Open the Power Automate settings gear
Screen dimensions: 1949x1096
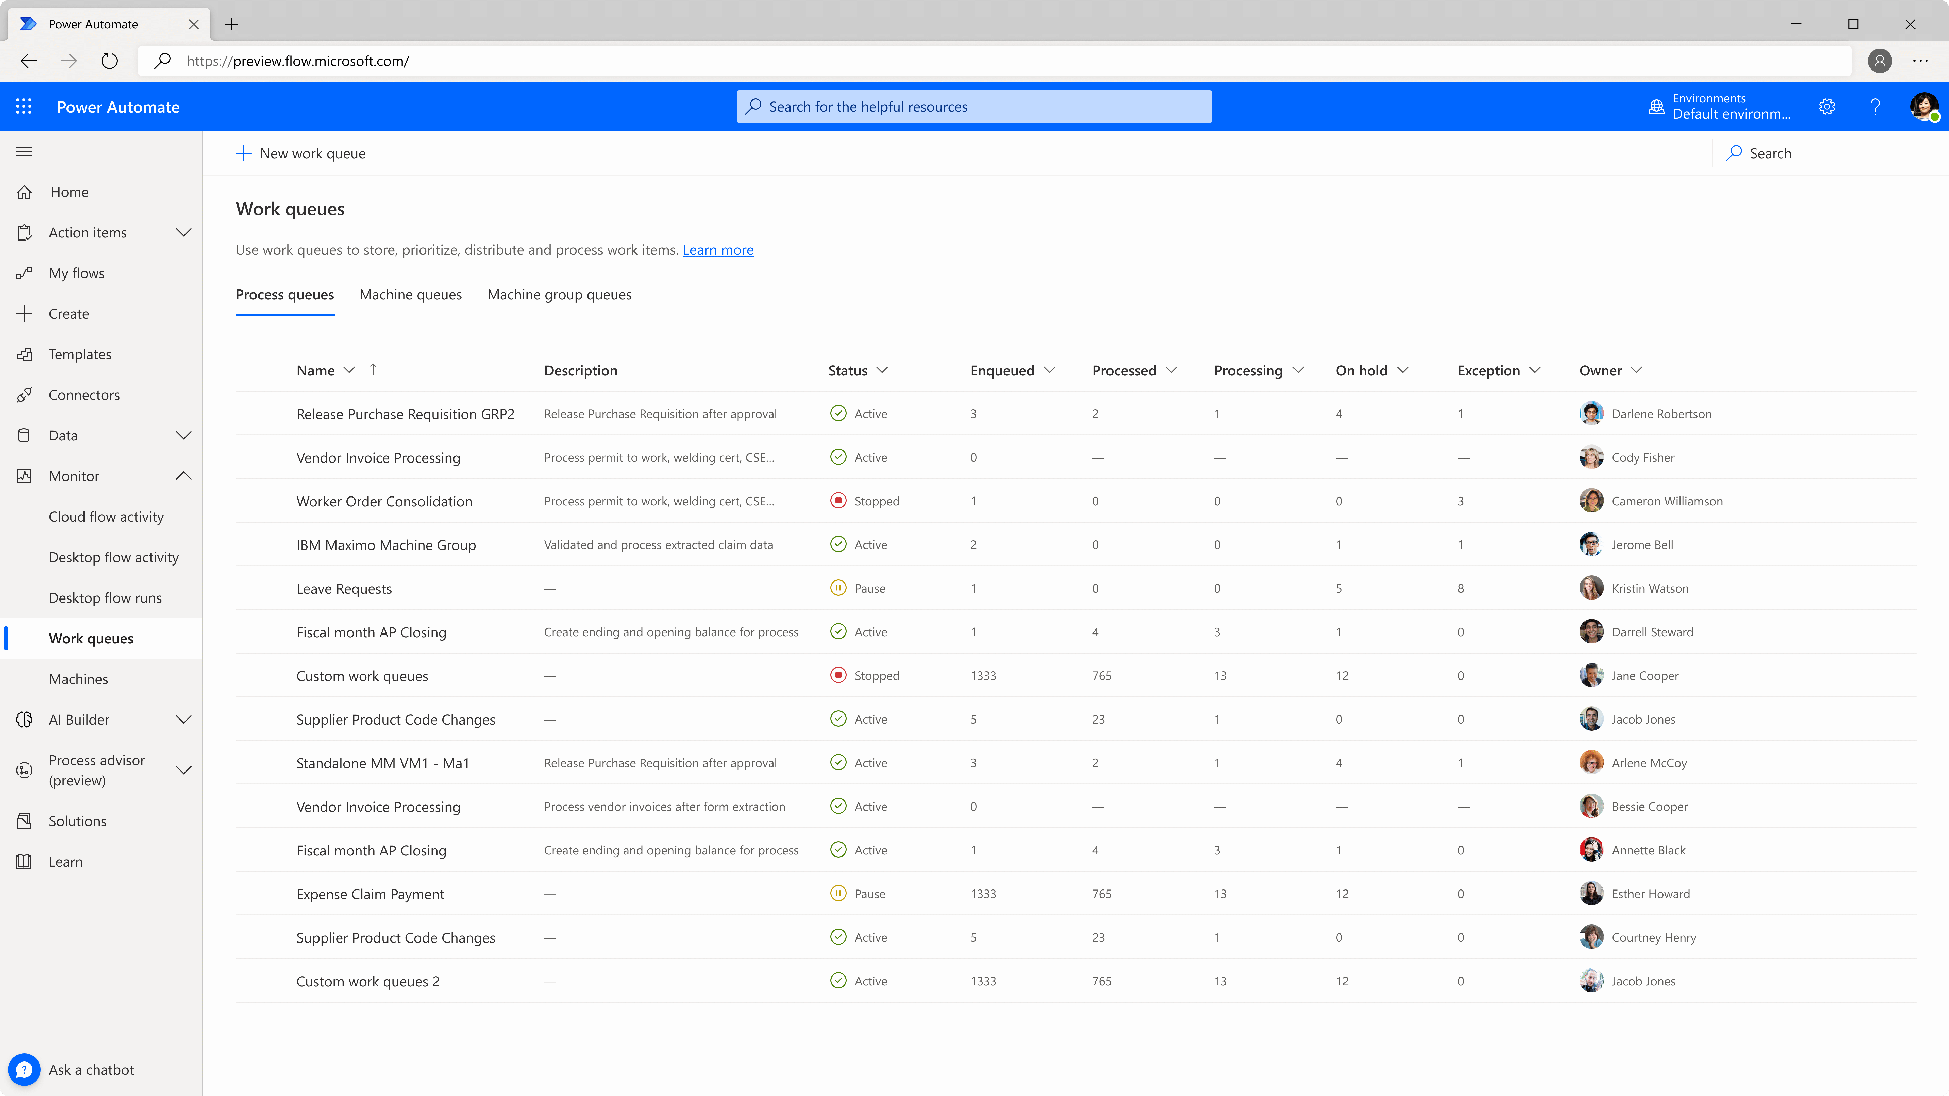click(x=1827, y=107)
